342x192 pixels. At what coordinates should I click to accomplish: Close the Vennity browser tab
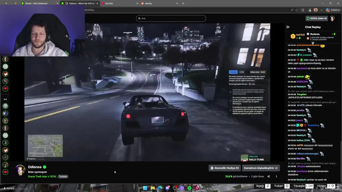tap(177, 3)
